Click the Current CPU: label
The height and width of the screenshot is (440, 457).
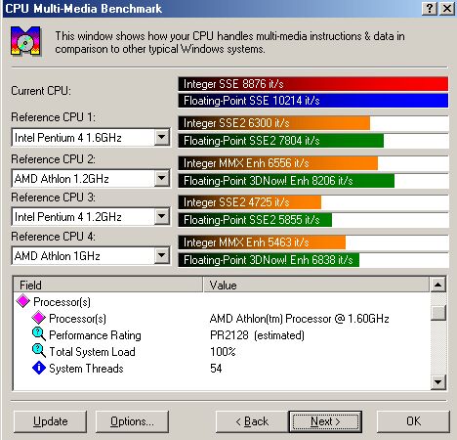coord(41,91)
